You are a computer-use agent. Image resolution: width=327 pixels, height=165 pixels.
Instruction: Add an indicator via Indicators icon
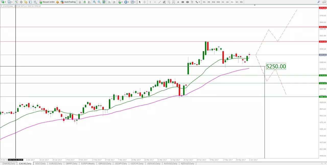(120, 2)
